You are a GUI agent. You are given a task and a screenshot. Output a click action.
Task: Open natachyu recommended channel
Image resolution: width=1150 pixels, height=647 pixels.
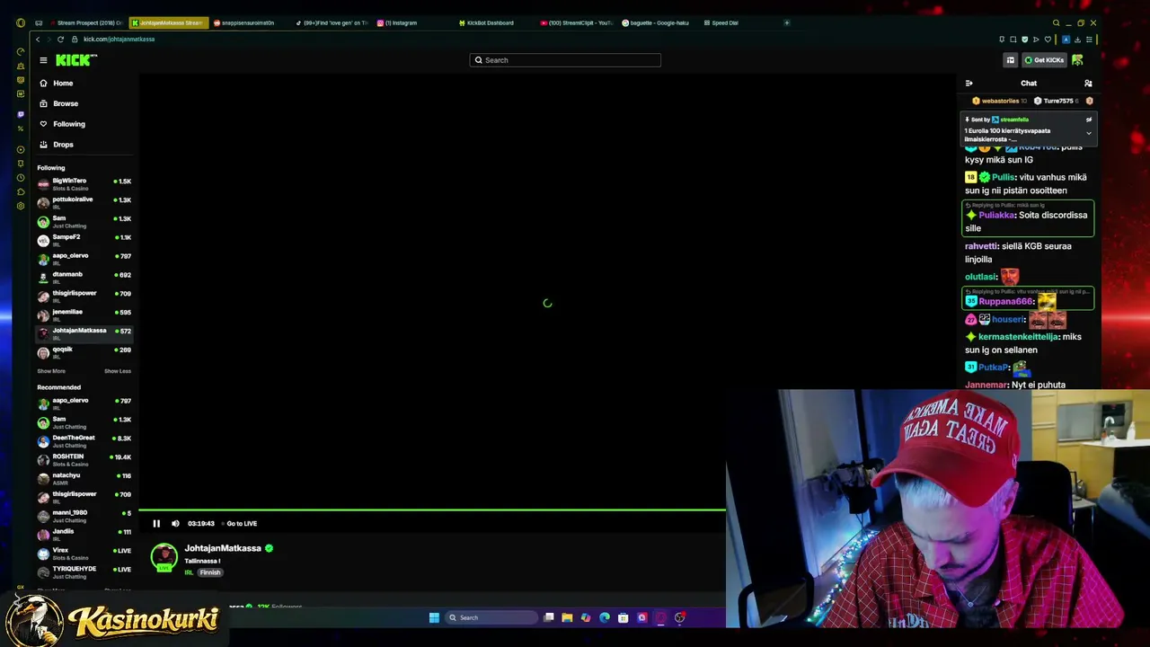tap(84, 478)
